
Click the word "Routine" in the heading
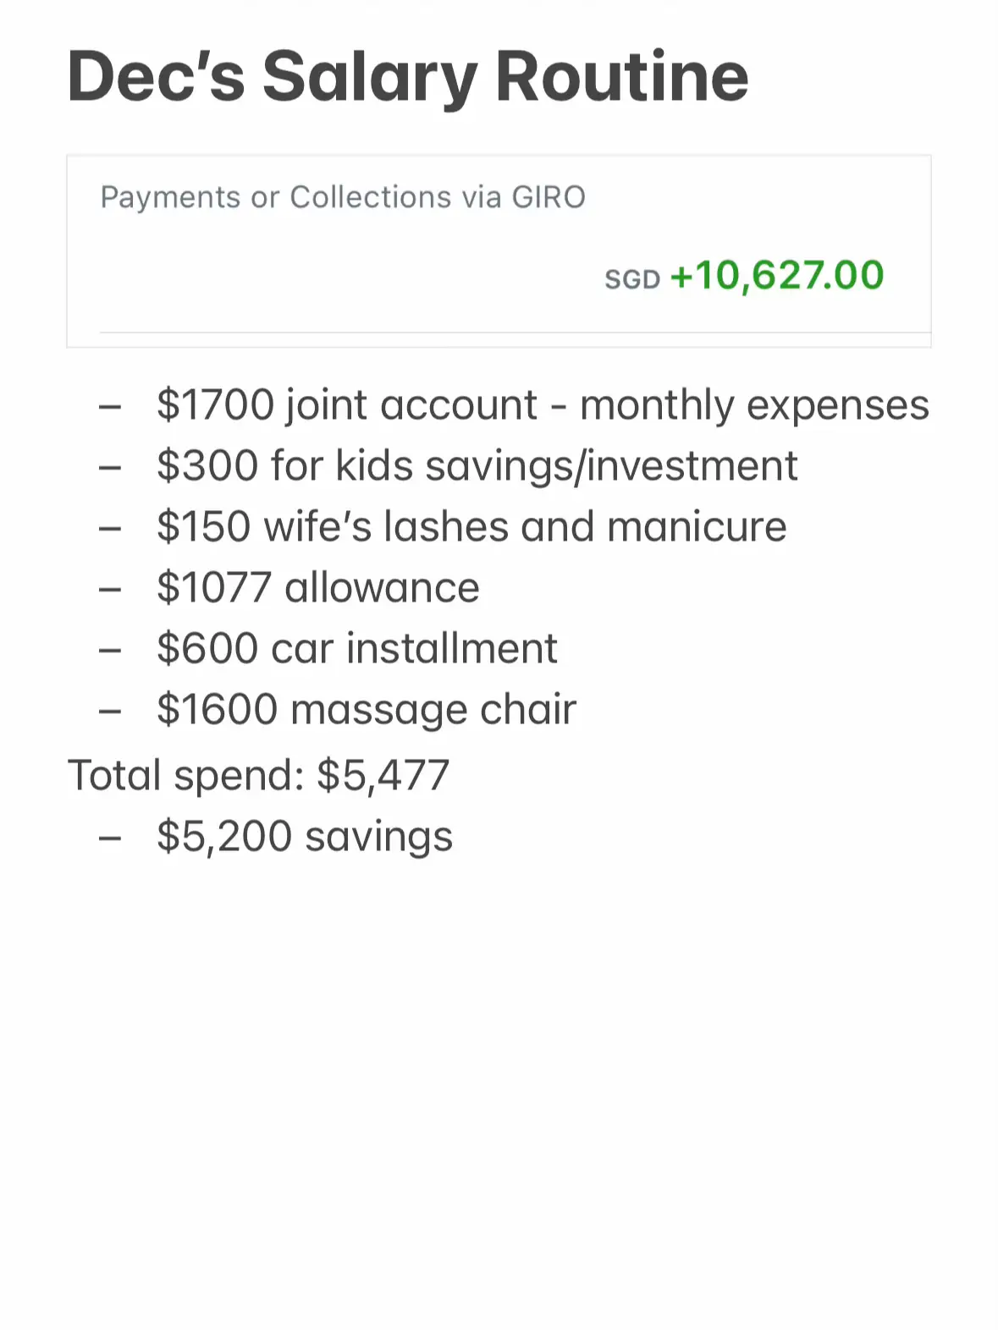click(621, 78)
